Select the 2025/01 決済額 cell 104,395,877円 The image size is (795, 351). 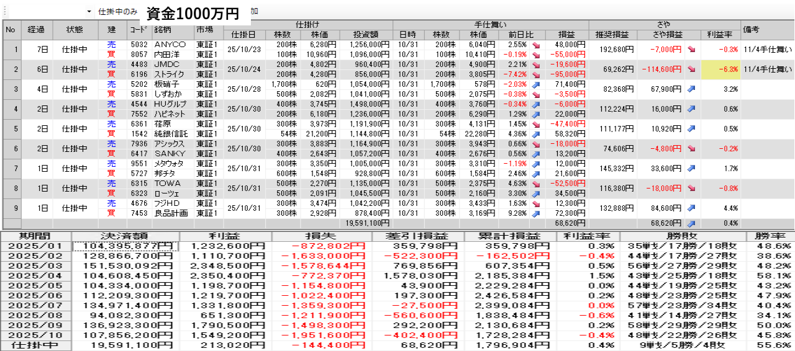click(125, 246)
